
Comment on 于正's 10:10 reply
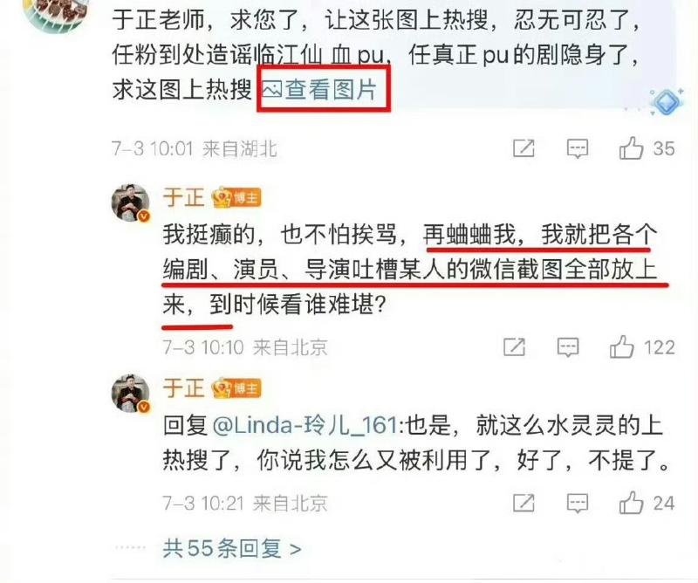[568, 347]
